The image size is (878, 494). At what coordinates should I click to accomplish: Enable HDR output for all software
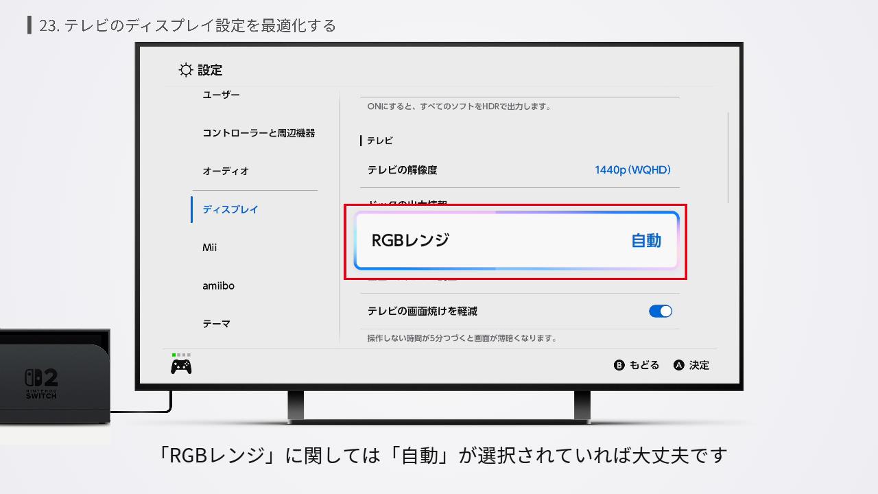tap(466, 106)
